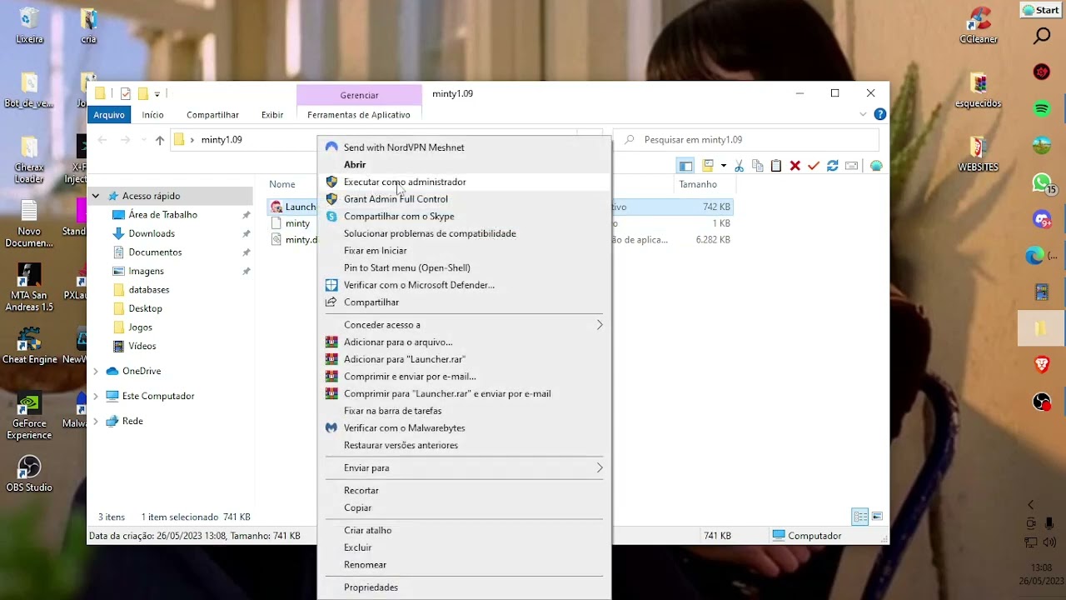1066x600 pixels.
Task: Choose Abrir in context menu
Action: [x=464, y=165]
